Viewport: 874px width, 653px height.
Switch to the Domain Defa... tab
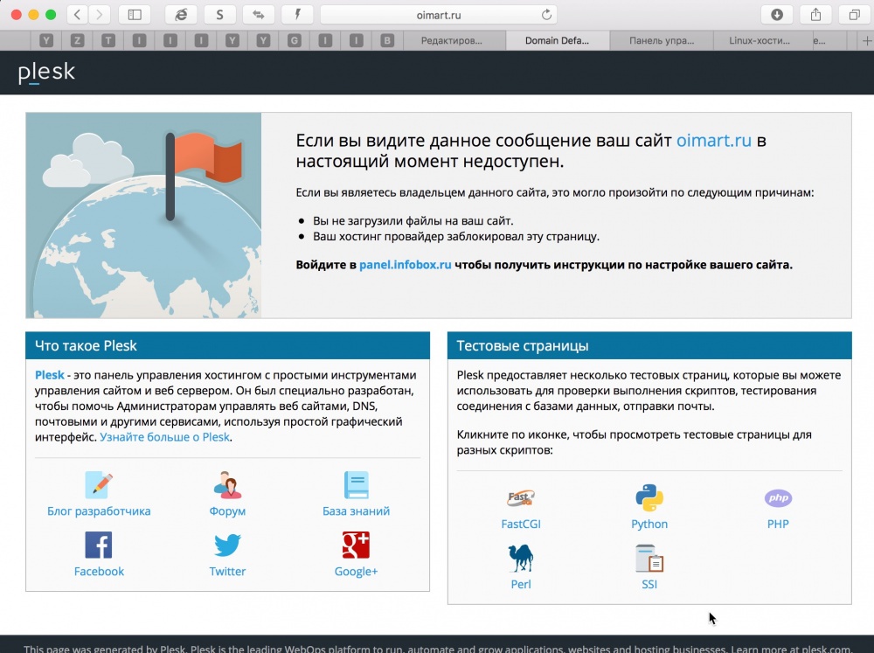coord(558,40)
